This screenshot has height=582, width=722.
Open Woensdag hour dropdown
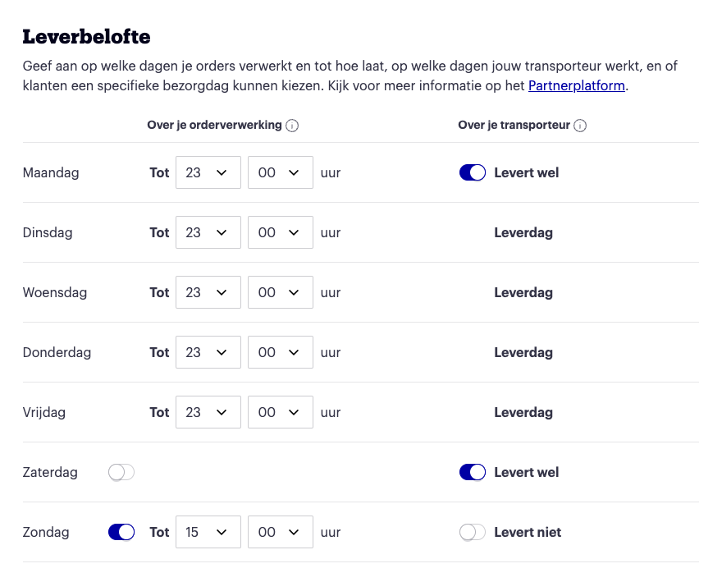(x=208, y=292)
